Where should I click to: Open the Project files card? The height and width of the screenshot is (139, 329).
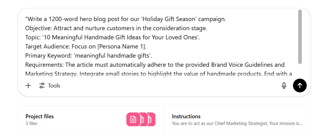pos(91,119)
